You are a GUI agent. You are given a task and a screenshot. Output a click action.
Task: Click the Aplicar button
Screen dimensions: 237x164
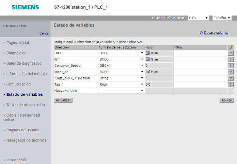click(227, 100)
